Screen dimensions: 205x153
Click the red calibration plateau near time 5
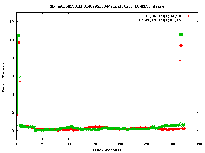(19, 43)
